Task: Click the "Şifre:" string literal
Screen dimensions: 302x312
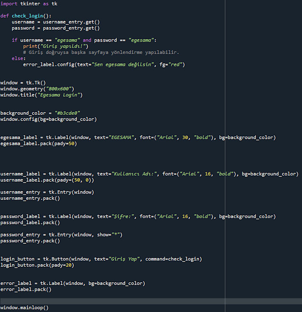Action: 123,216
